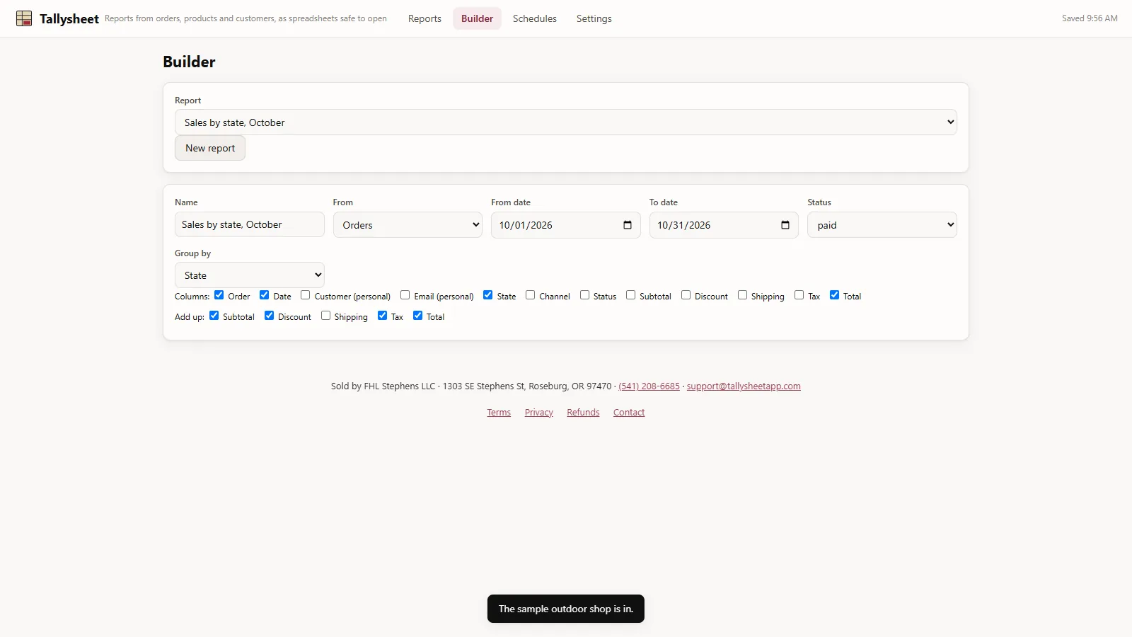The height and width of the screenshot is (637, 1132).
Task: Click the New report button
Action: tap(210, 148)
